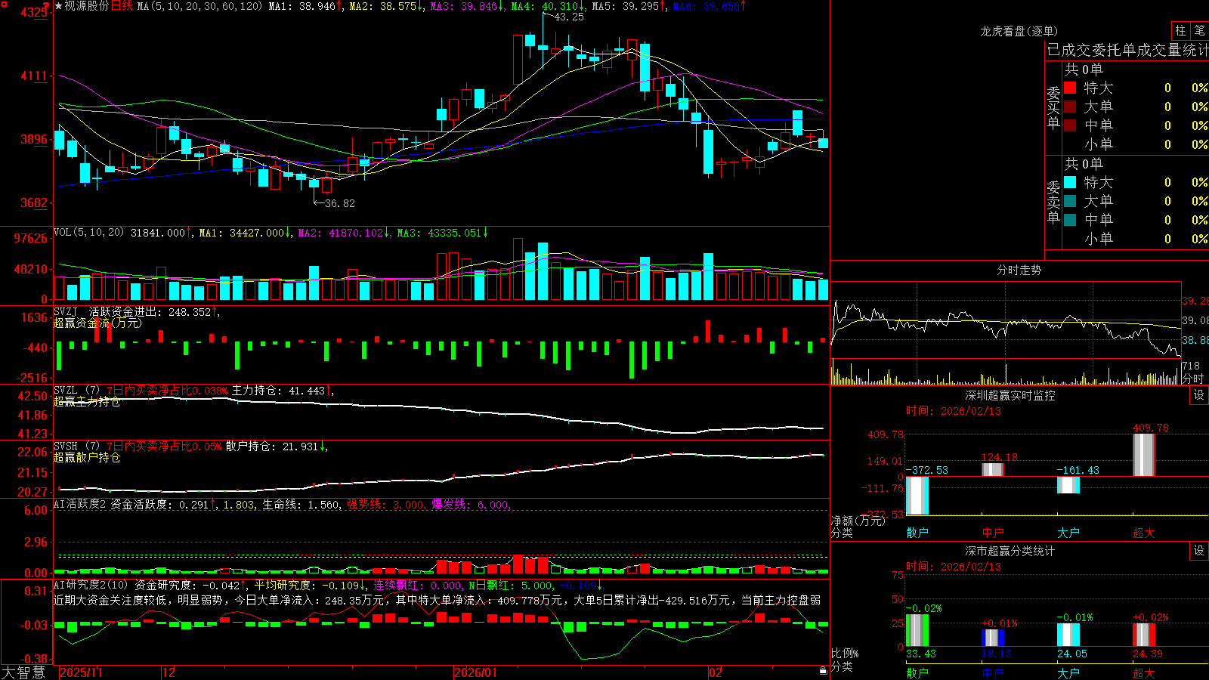Click the red 特大 swatch under 委买单
Screen dimensions: 1209x680
[1070, 88]
